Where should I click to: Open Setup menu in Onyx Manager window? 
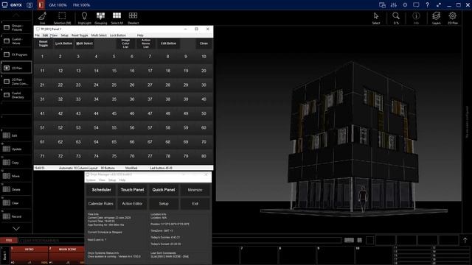coord(112,180)
